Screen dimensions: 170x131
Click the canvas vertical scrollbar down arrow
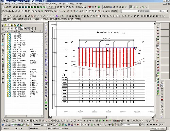tap(155, 115)
